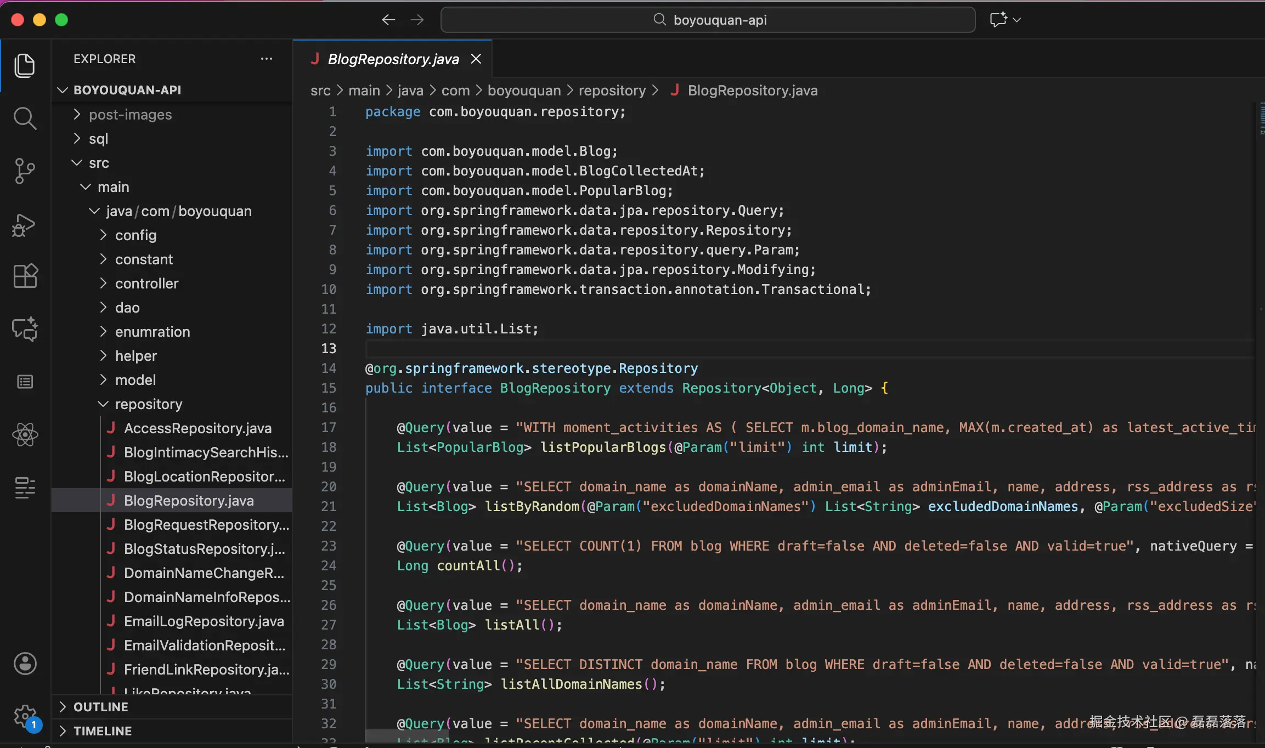The width and height of the screenshot is (1265, 748).
Task: Expand the post-images folder
Action: point(130,115)
